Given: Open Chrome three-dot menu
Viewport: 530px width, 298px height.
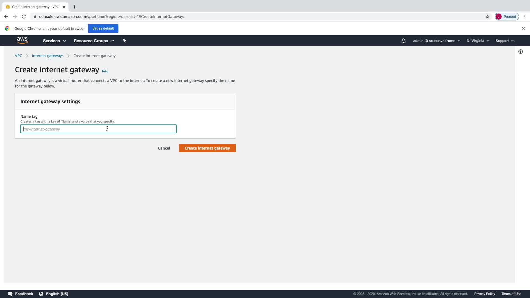Looking at the screenshot, I should coord(524,17).
